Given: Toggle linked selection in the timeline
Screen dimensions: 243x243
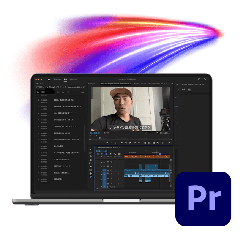Looking at the screenshot, I should [106, 154].
